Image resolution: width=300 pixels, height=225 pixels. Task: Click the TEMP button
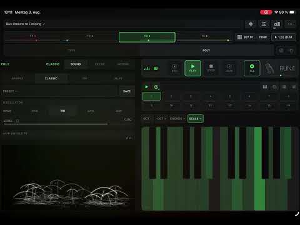pos(262,37)
